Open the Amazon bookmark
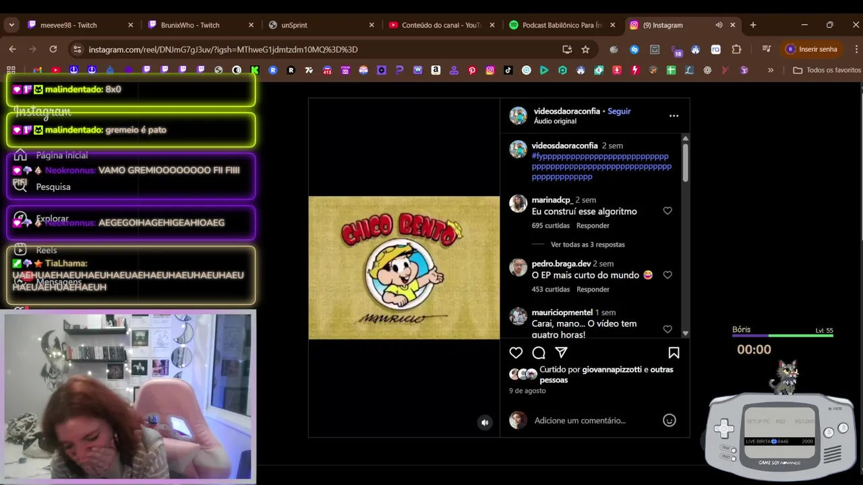The height and width of the screenshot is (485, 863). click(x=436, y=70)
